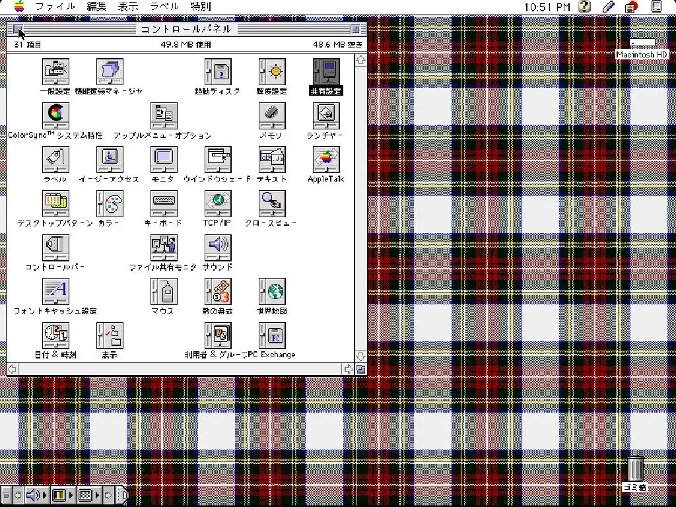This screenshot has height=507, width=676.
Task: Open the pen input-method menu
Action: (x=608, y=7)
